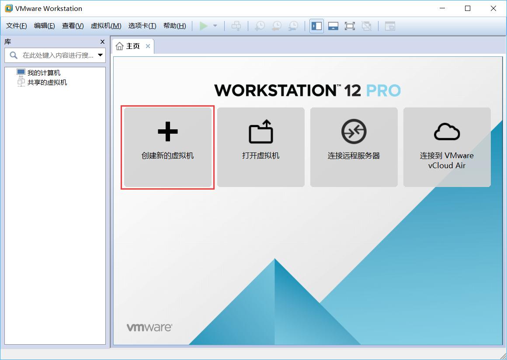The height and width of the screenshot is (360, 507).
Task: Click the magnifier search icon in library
Action: [13, 55]
